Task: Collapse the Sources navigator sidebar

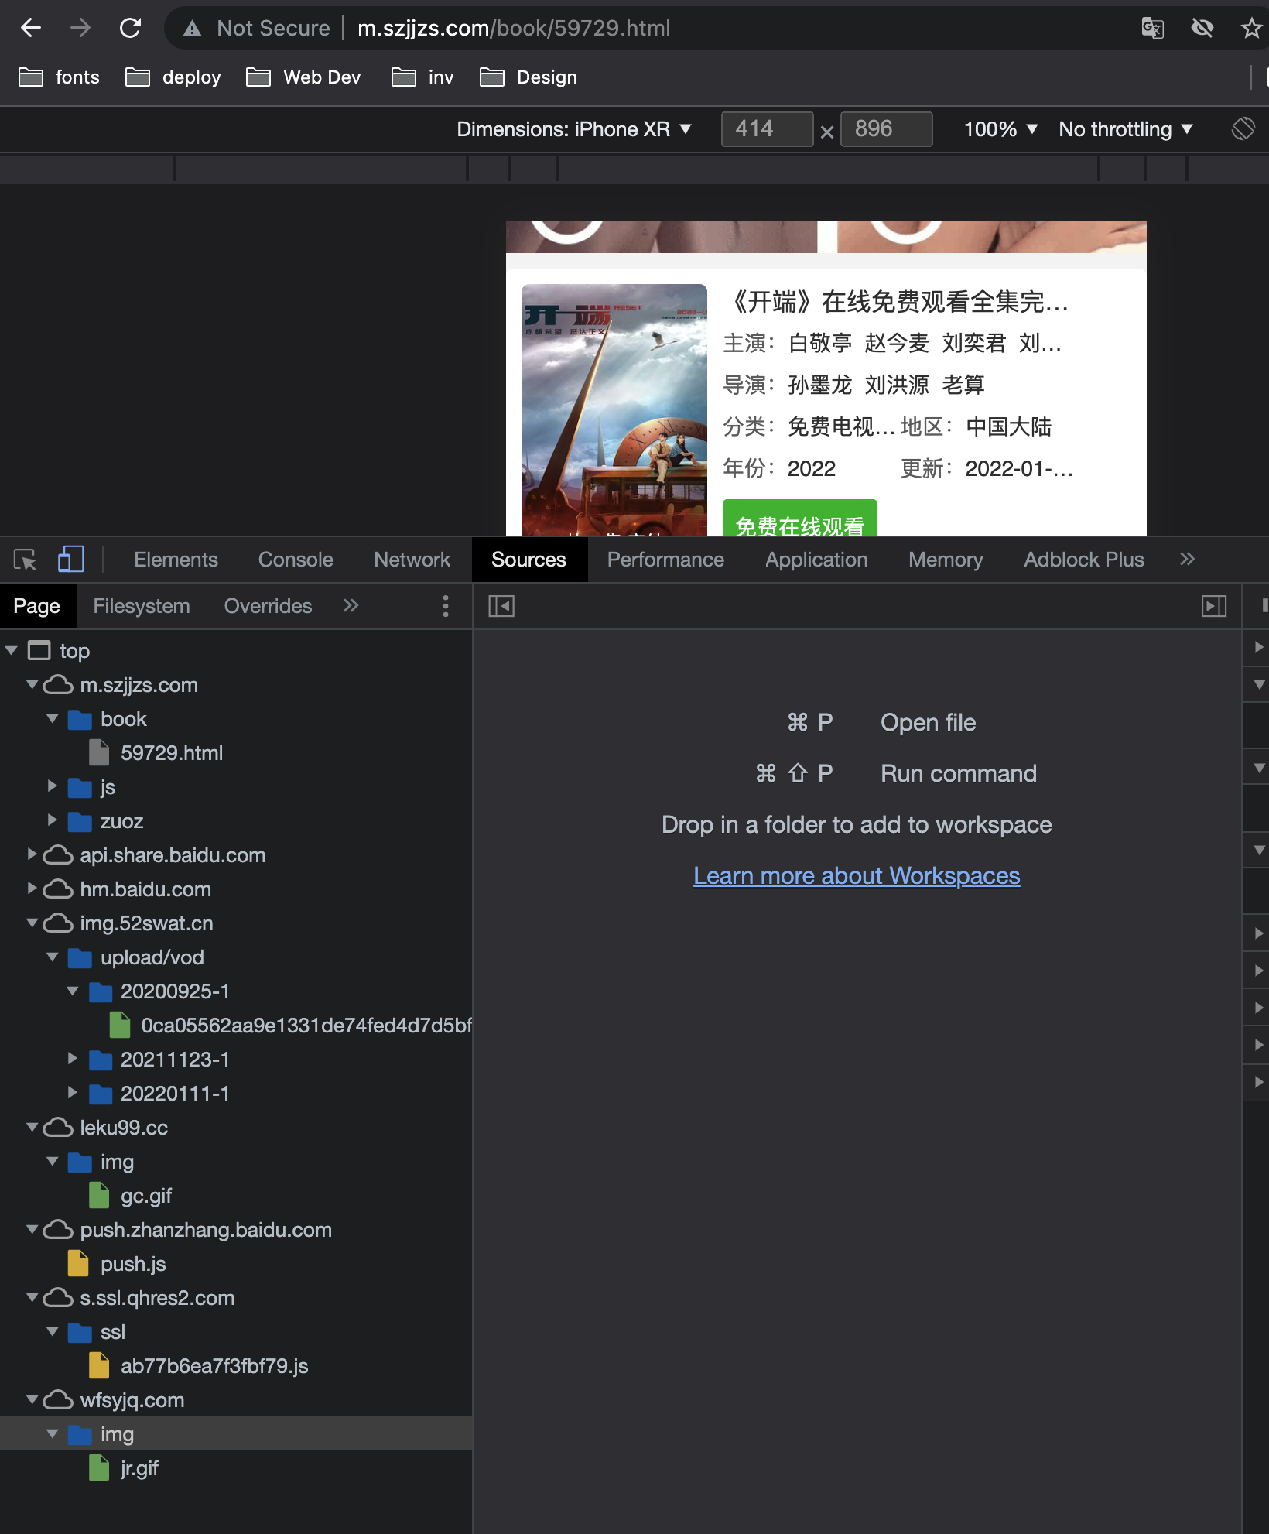Action: 501,606
